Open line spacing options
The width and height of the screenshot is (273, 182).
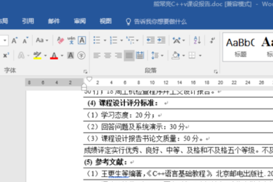(x=157, y=56)
